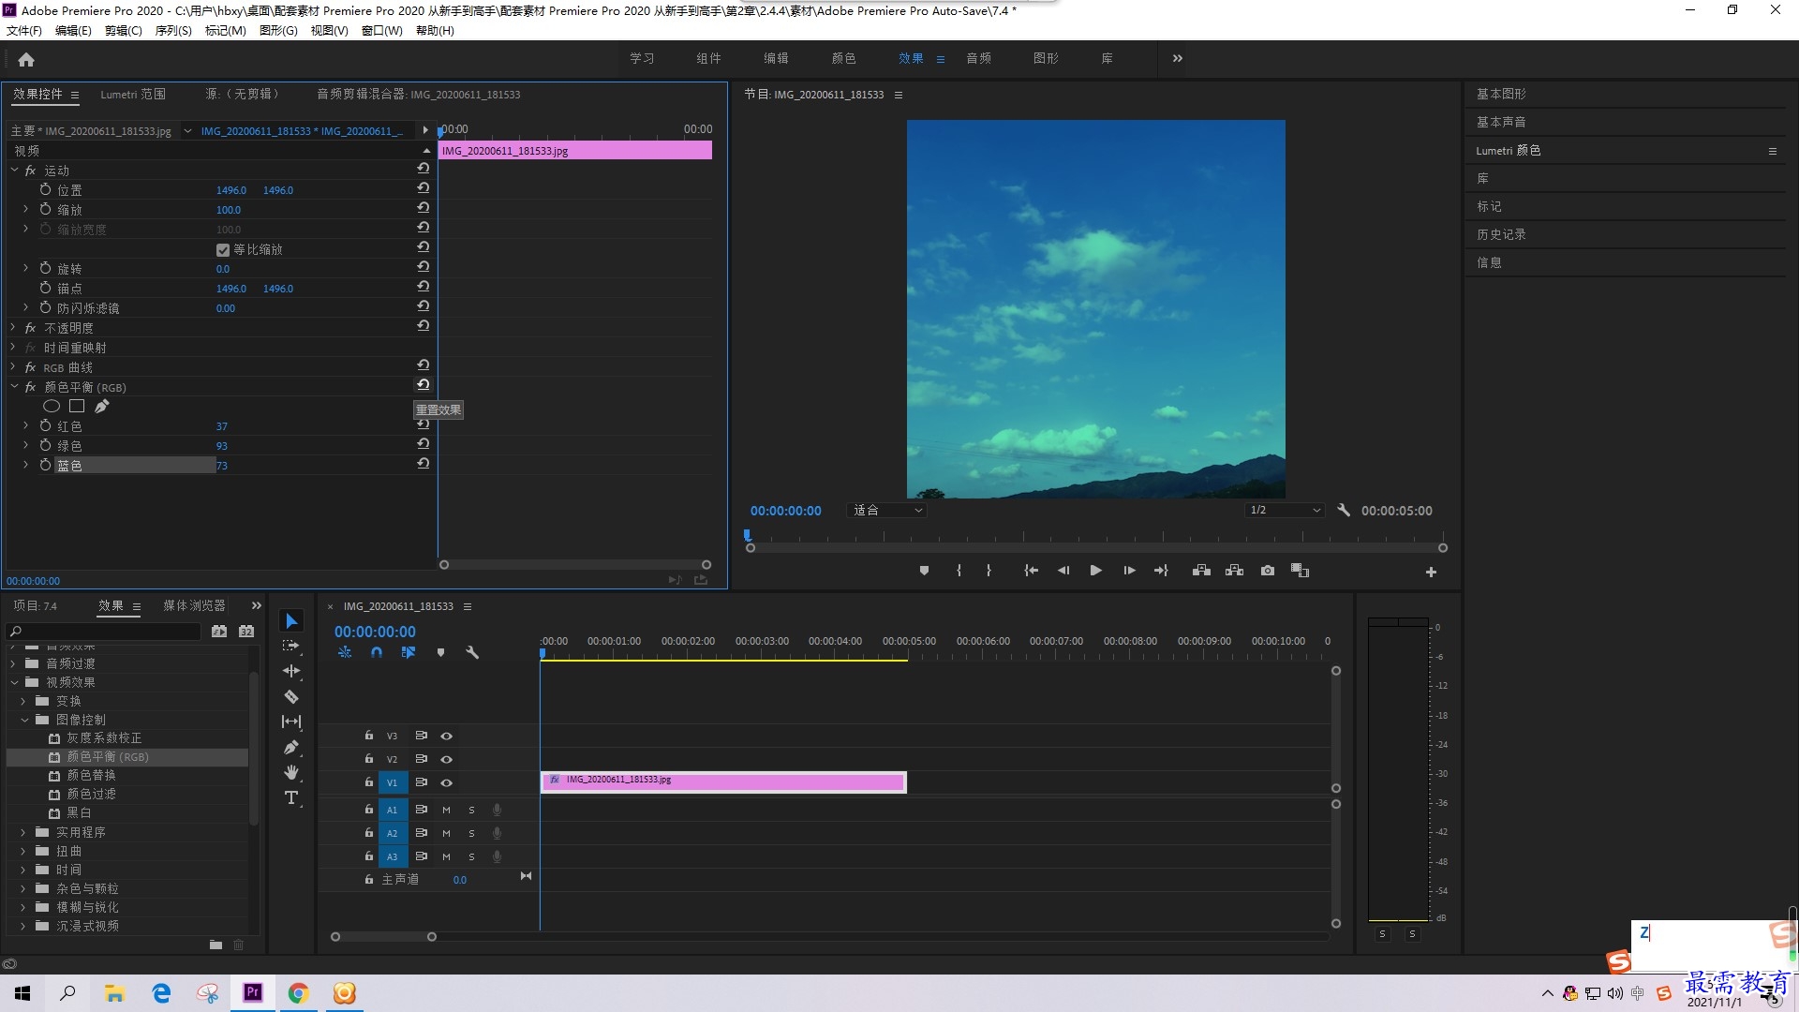Select the Selection arrow tool
Viewport: 1799px width, 1012px height.
click(x=291, y=621)
